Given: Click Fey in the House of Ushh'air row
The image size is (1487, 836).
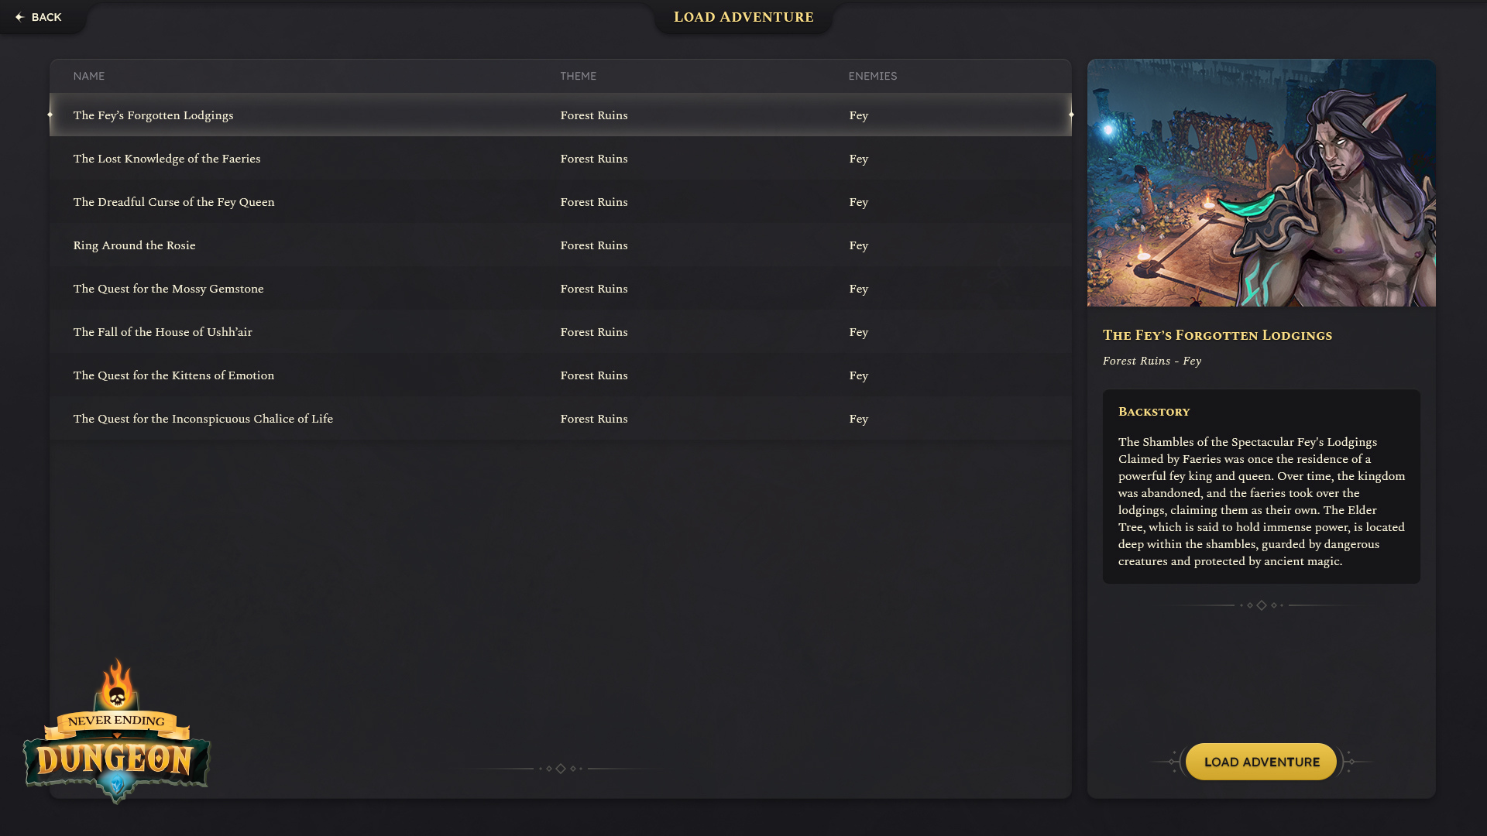Looking at the screenshot, I should tap(858, 332).
